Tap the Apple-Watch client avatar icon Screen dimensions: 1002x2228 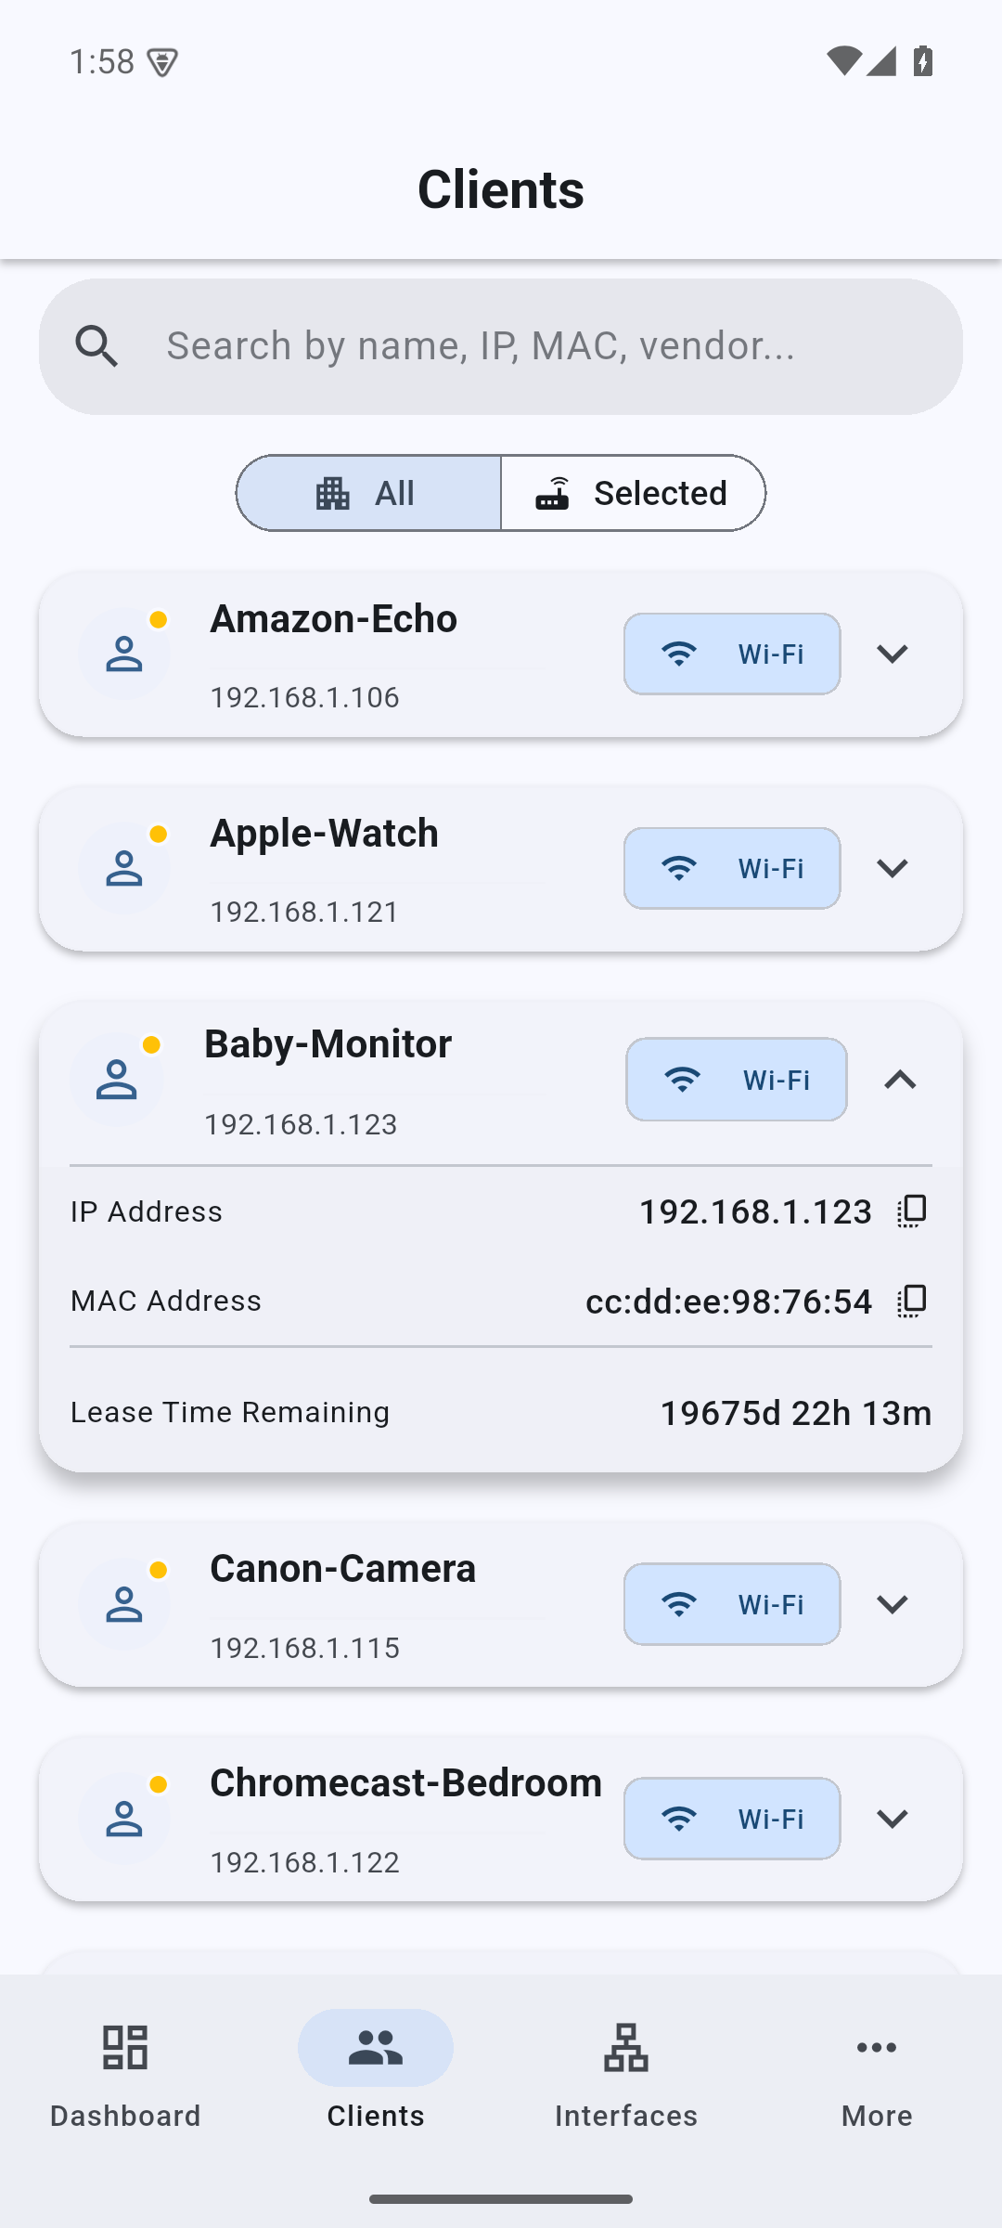click(124, 868)
